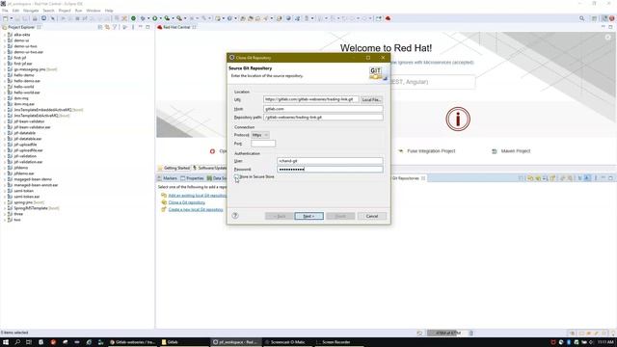
Task: Click the Windows Start button
Action: coord(6,342)
